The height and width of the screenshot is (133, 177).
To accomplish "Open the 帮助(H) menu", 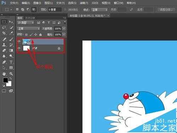I will (x=131, y=3).
